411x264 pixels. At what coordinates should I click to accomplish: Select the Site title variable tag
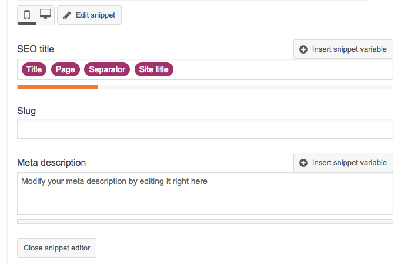[153, 69]
